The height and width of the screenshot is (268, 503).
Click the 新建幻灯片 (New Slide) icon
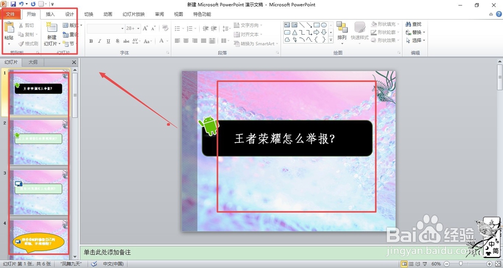click(x=52, y=27)
